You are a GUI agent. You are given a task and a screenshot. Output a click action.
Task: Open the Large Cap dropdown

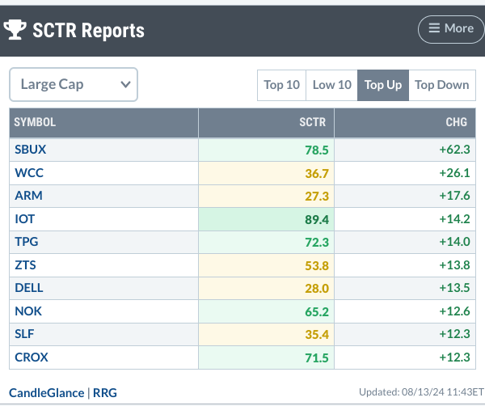[74, 84]
